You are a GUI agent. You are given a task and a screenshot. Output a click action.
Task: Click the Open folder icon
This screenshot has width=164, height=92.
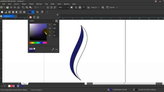coord(2,7)
